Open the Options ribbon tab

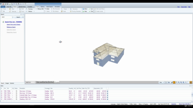pos(43,7)
